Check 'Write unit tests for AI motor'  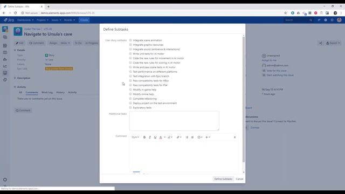pyautogui.click(x=130, y=54)
